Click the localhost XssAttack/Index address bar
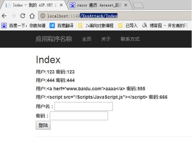The image size is (192, 142). (115, 16)
